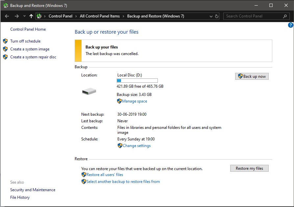Click the Backup and Restore icon in address bar
This screenshot has width=294, height=207.
click(x=39, y=16)
